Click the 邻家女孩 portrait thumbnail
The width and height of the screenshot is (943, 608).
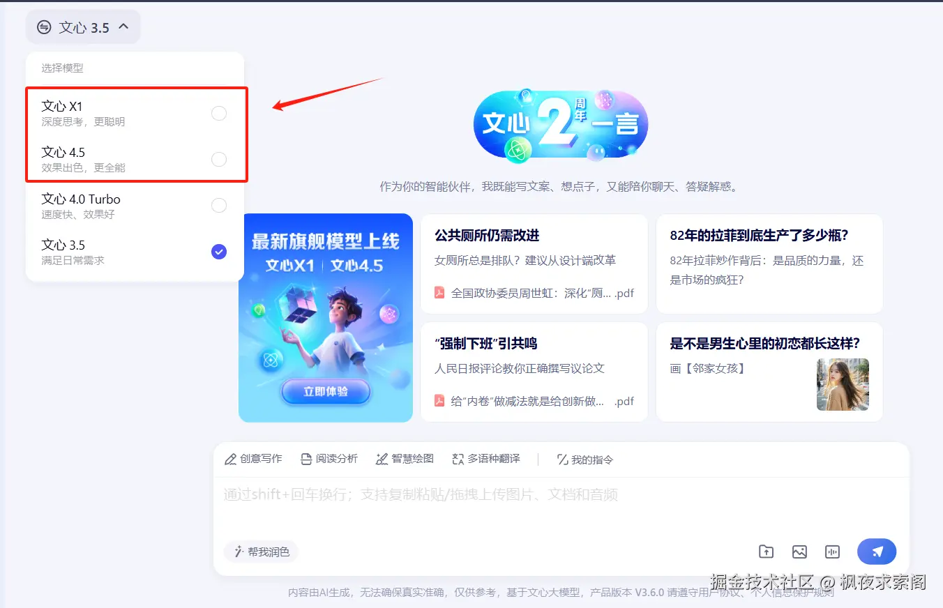point(843,384)
